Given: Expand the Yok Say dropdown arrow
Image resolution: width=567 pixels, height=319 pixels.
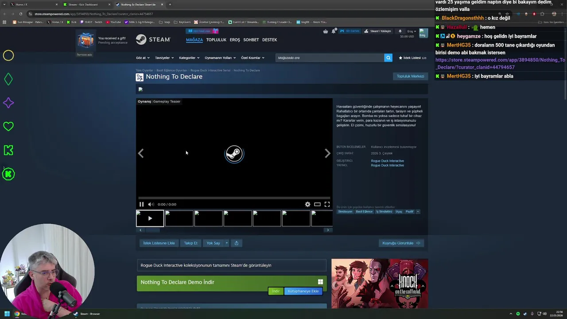Looking at the screenshot, I should 226,243.
